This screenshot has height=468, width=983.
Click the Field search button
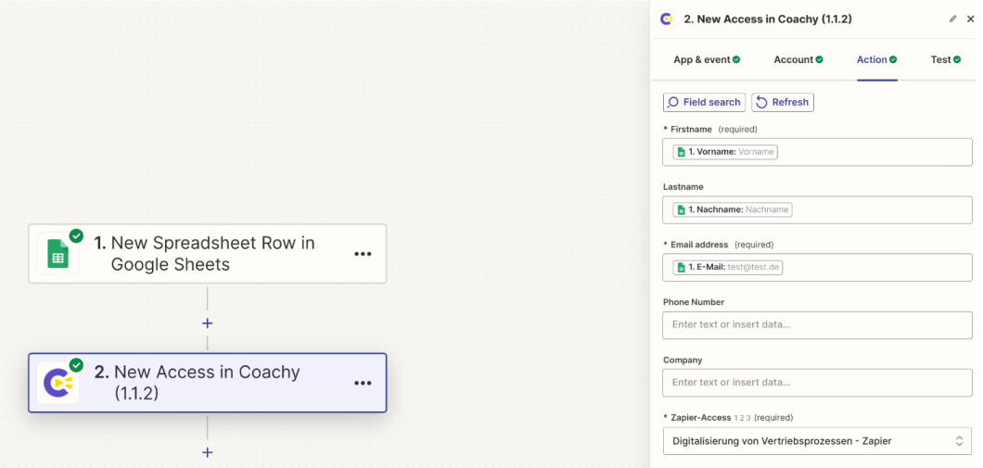coord(704,102)
